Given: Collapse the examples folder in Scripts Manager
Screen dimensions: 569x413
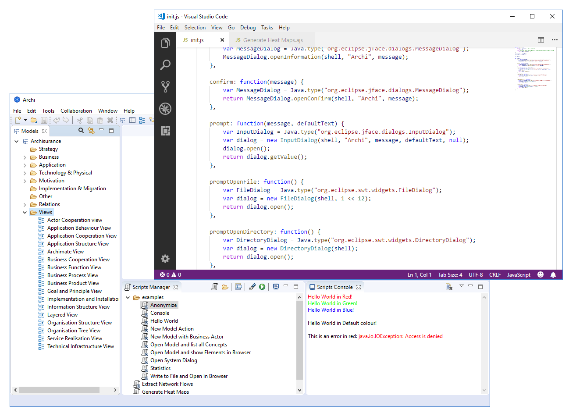Looking at the screenshot, I should 128,298.
